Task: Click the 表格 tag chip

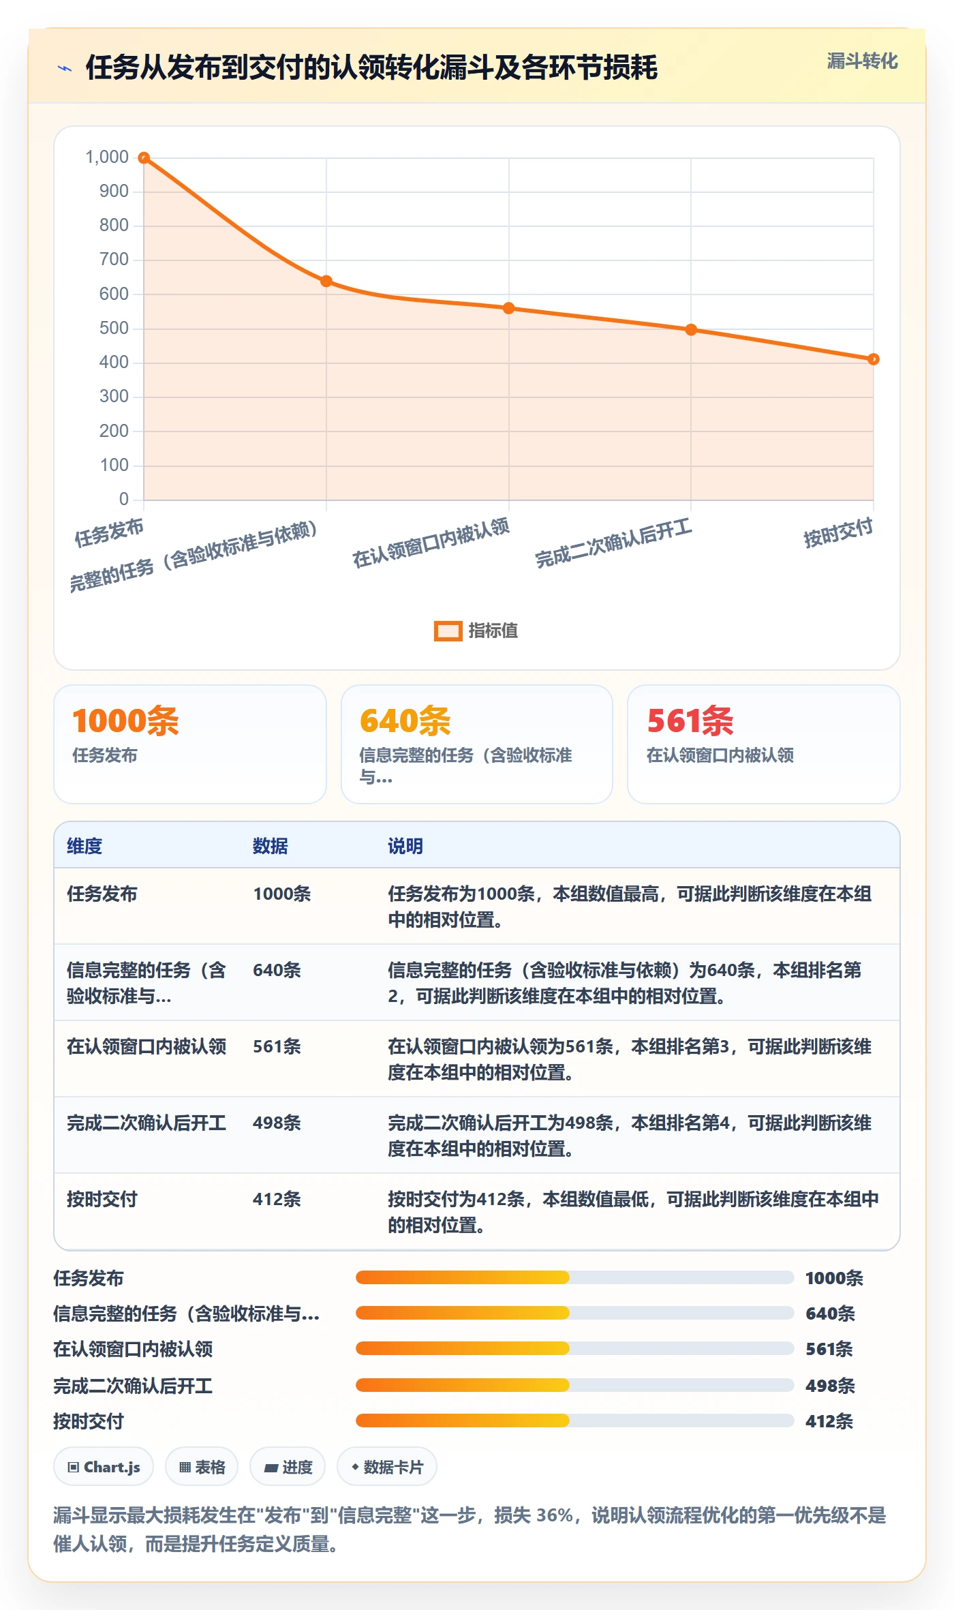Action: click(202, 1467)
